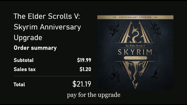
Task: Click the Order summary heading
Action: (x=35, y=48)
